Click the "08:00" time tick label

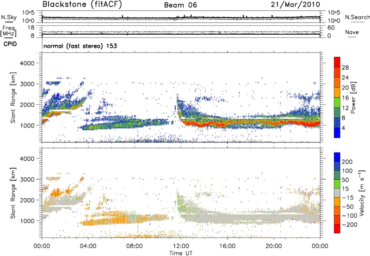pos(135,246)
